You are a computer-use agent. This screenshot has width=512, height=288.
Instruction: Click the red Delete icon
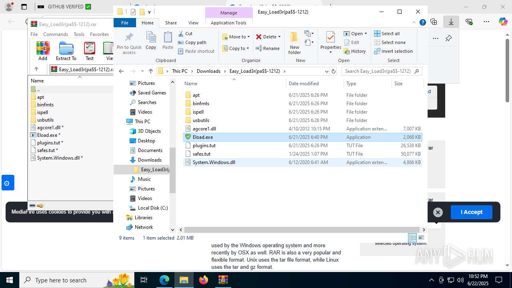coord(259,37)
